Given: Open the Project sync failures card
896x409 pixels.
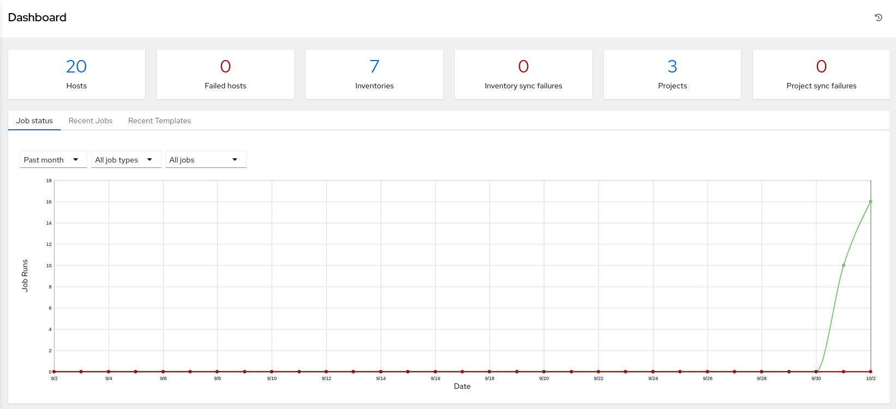Looking at the screenshot, I should tap(821, 75).
